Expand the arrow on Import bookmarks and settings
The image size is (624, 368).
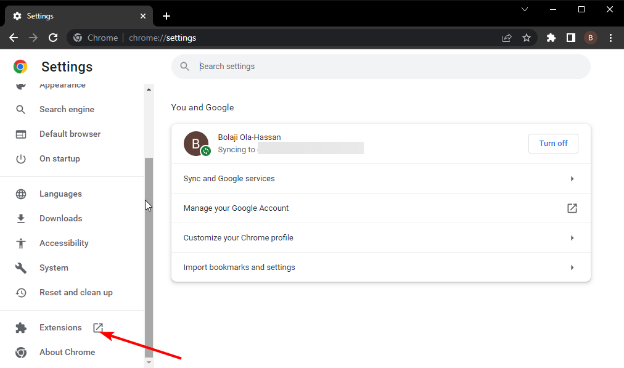coord(572,268)
